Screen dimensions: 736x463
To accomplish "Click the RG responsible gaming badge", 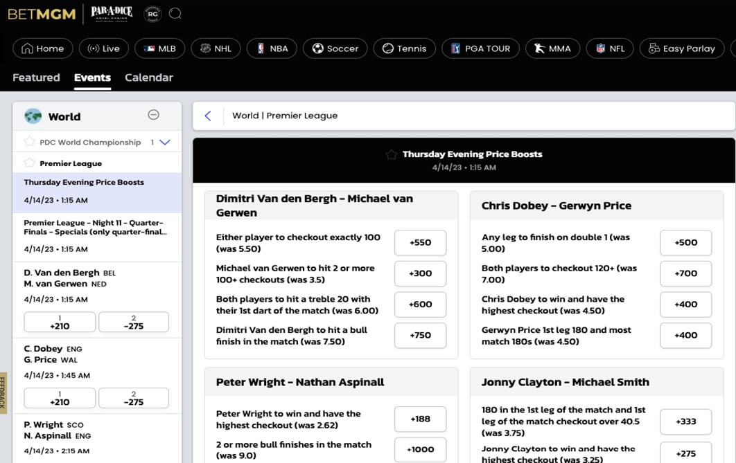I will tap(152, 14).
